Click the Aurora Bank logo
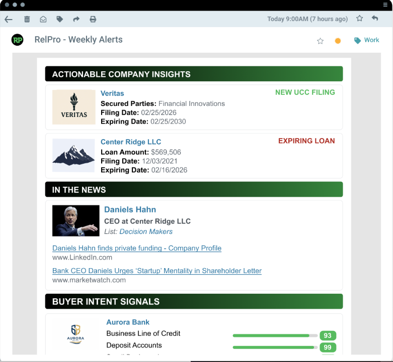The width and height of the screenshot is (393, 362). click(x=75, y=334)
